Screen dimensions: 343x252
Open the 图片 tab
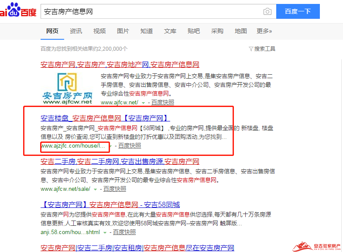click(x=123, y=31)
